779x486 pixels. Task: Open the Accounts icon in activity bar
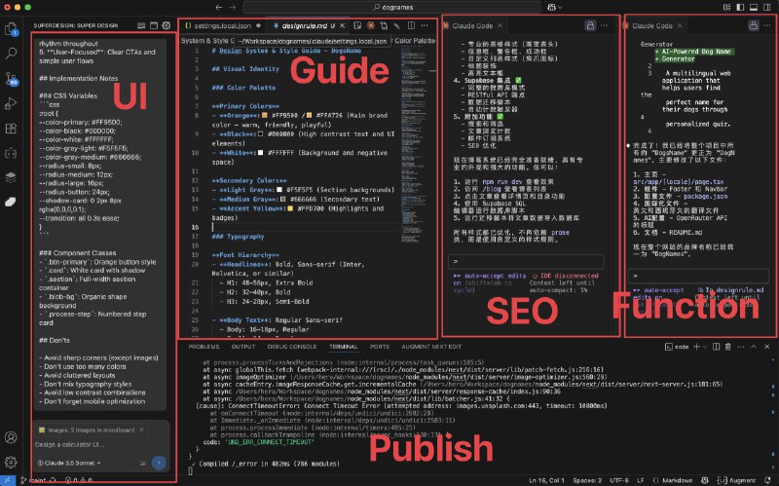[x=11, y=437]
